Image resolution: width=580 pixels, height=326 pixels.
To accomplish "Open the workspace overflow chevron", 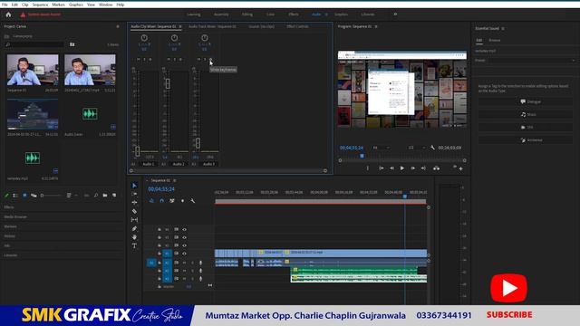I will [x=395, y=14].
